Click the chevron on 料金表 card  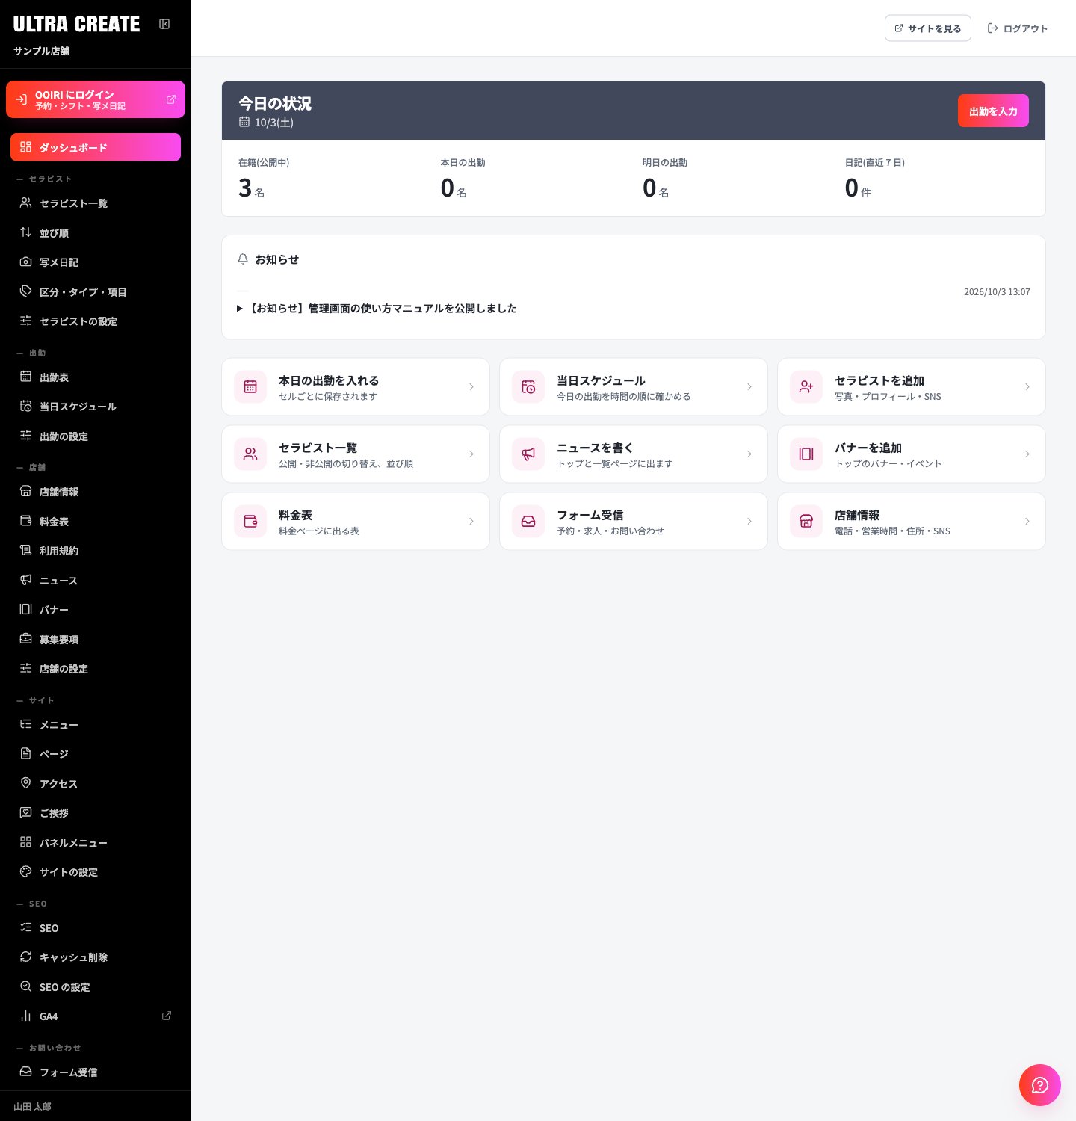(471, 521)
